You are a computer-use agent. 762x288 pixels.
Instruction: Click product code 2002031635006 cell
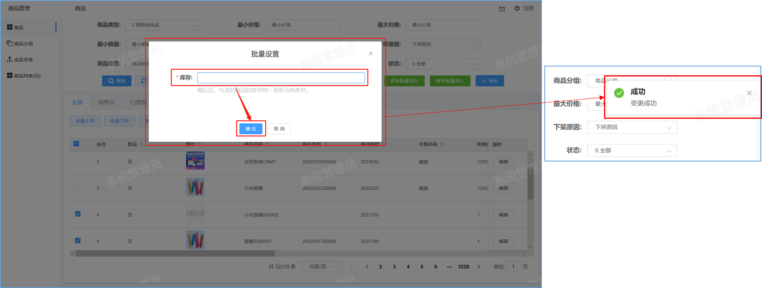click(x=319, y=162)
